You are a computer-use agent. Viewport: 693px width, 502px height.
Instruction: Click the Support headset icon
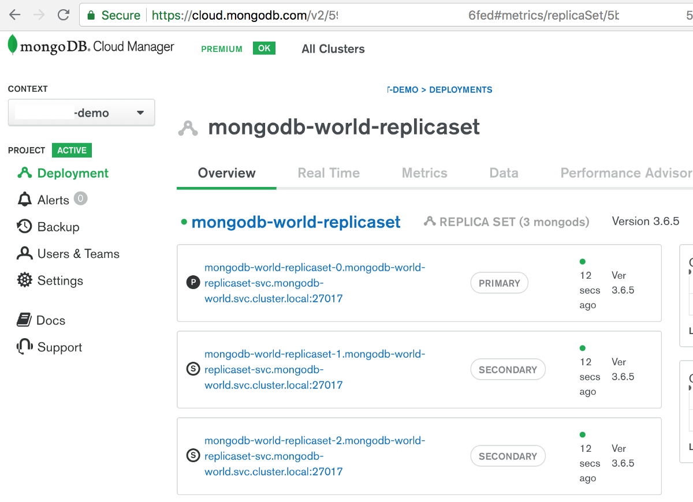(24, 347)
